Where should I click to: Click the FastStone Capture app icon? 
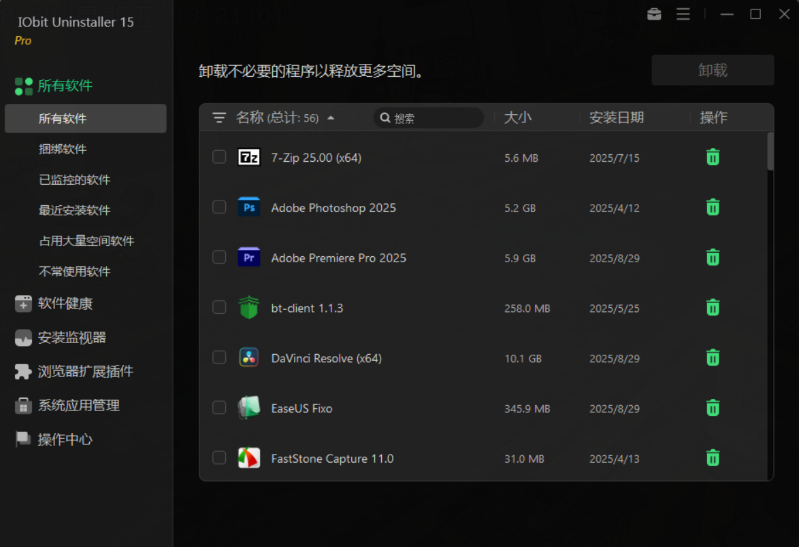click(248, 458)
